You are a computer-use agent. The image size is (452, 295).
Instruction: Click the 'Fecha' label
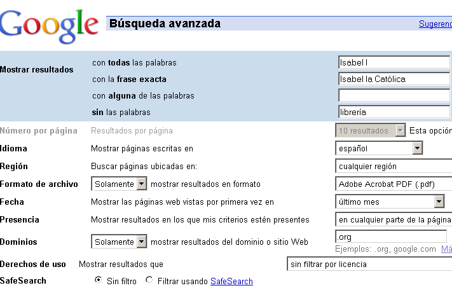click(x=12, y=202)
